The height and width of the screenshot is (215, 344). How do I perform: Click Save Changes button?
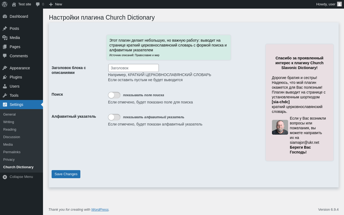click(x=66, y=174)
